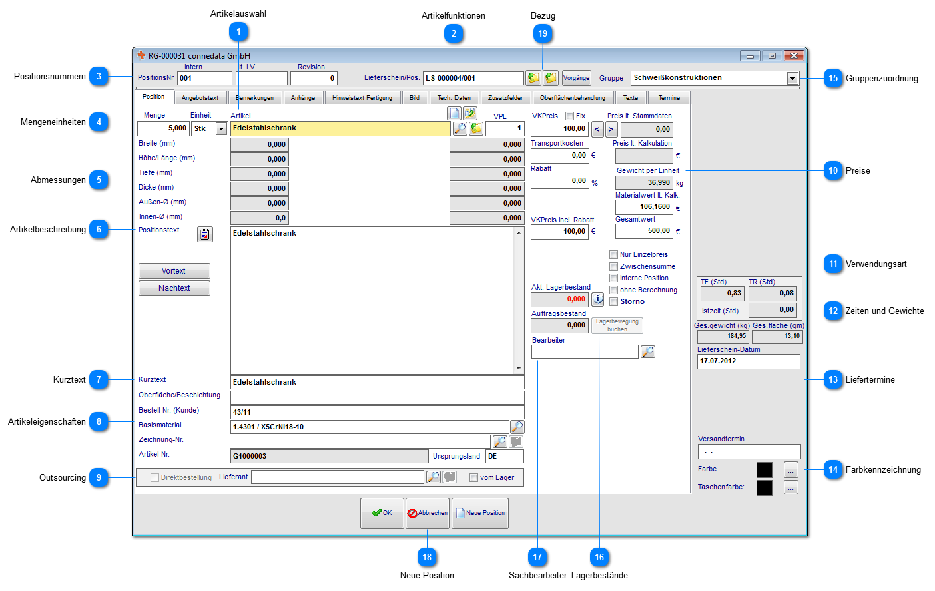Enable the Fix price checkbox

click(x=569, y=116)
